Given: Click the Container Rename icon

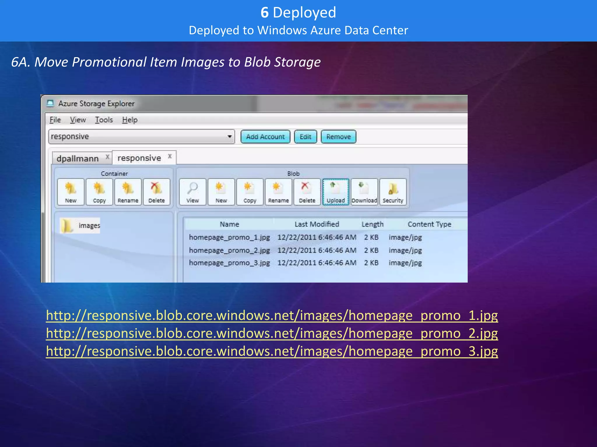Looking at the screenshot, I should (x=128, y=192).
